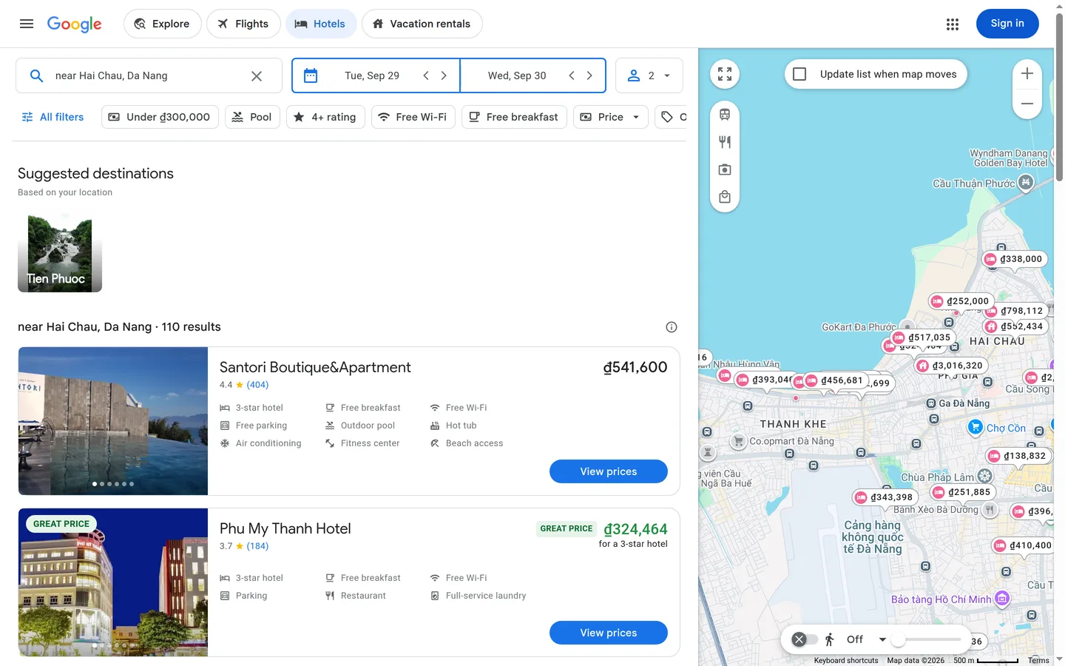Go to next check-in date
This screenshot has height=666, width=1065.
click(x=444, y=75)
